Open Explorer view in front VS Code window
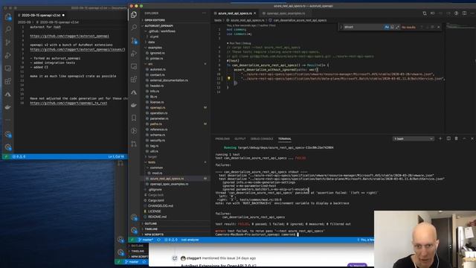Image resolution: width=476 pixels, height=268 pixels. 134,14
